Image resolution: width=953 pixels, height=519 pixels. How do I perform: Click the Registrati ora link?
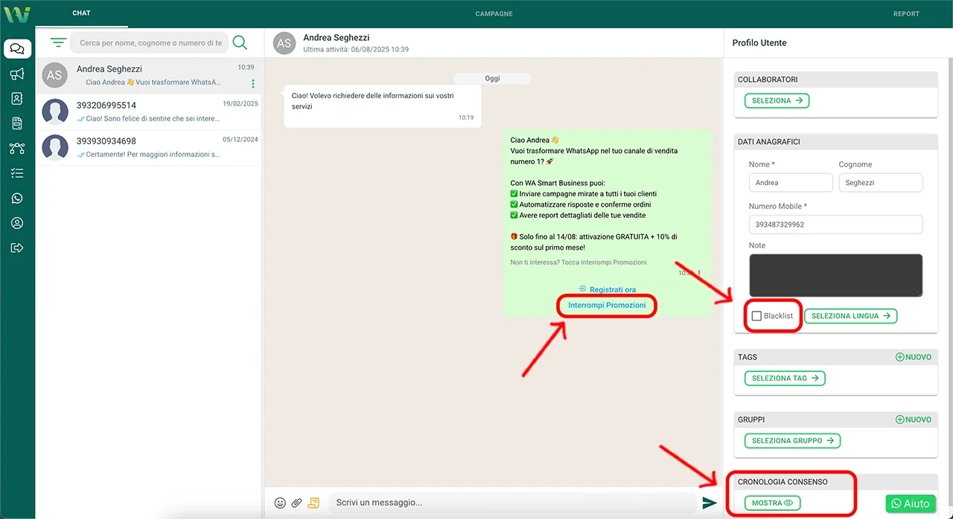[x=607, y=289]
